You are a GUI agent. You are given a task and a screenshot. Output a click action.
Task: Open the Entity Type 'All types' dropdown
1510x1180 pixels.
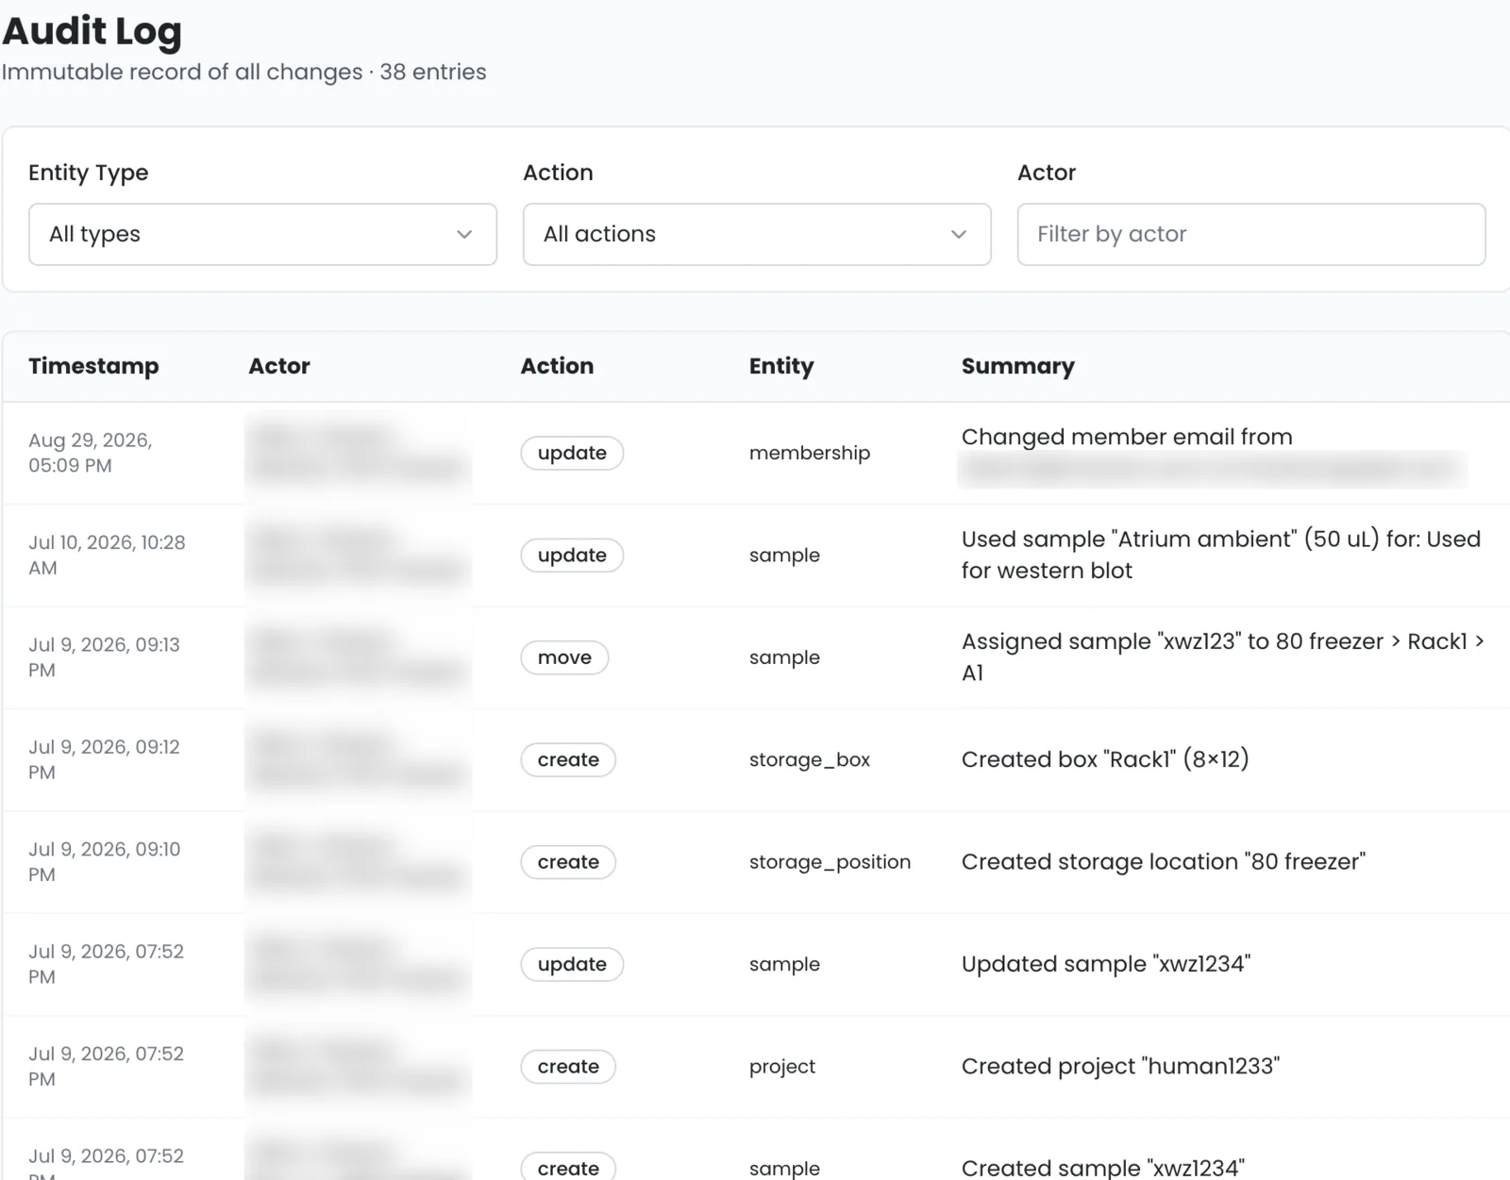[262, 234]
